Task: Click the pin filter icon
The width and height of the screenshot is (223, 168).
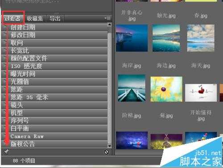Action: point(6,152)
